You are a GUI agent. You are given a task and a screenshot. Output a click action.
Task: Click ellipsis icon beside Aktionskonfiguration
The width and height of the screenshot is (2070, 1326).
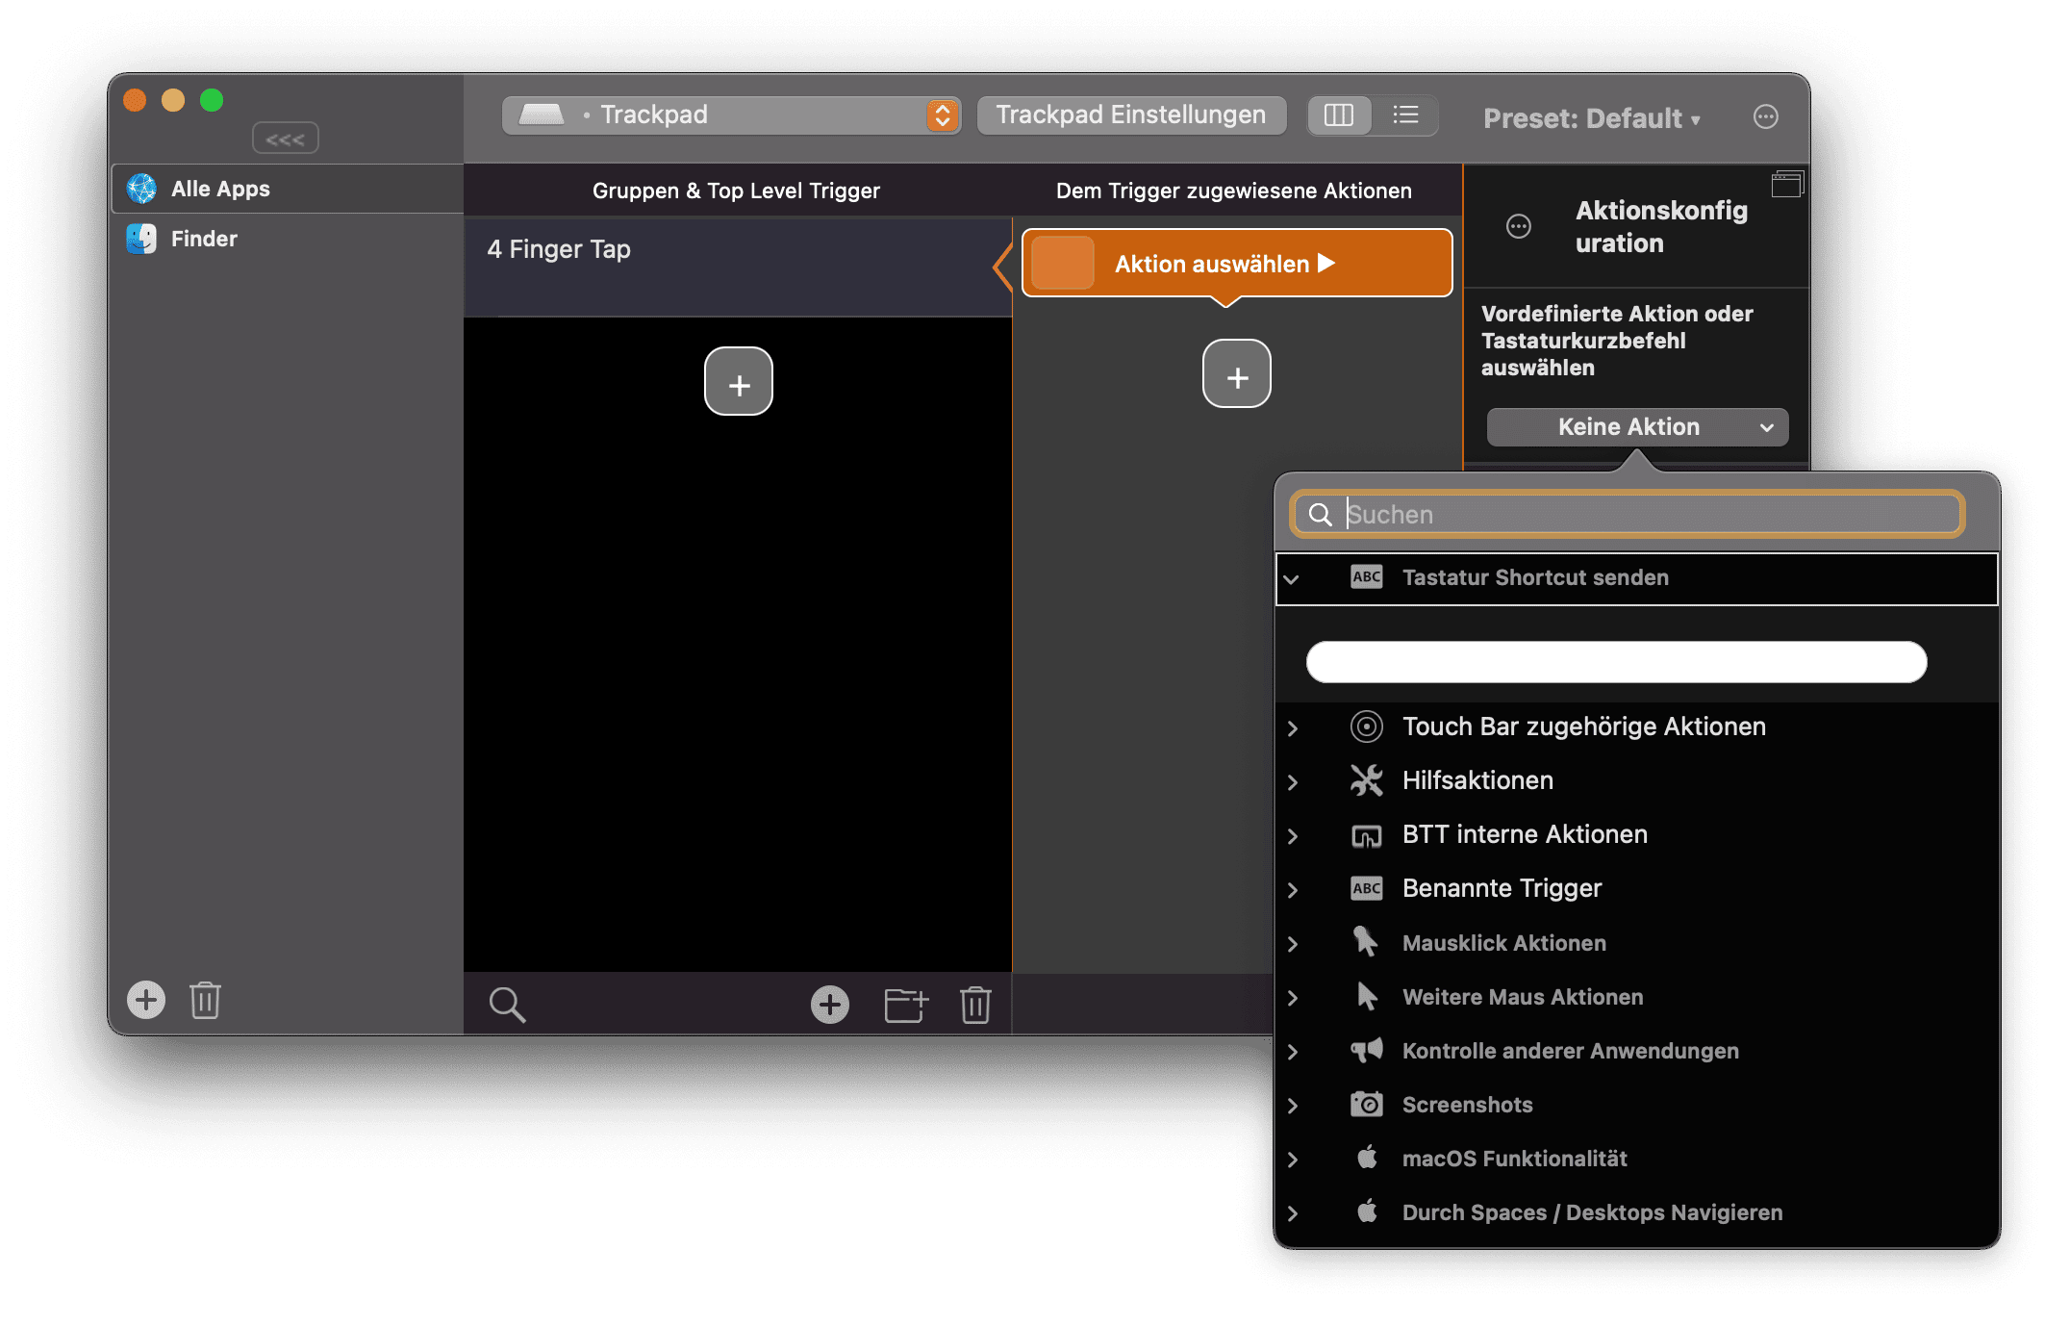coord(1519,227)
